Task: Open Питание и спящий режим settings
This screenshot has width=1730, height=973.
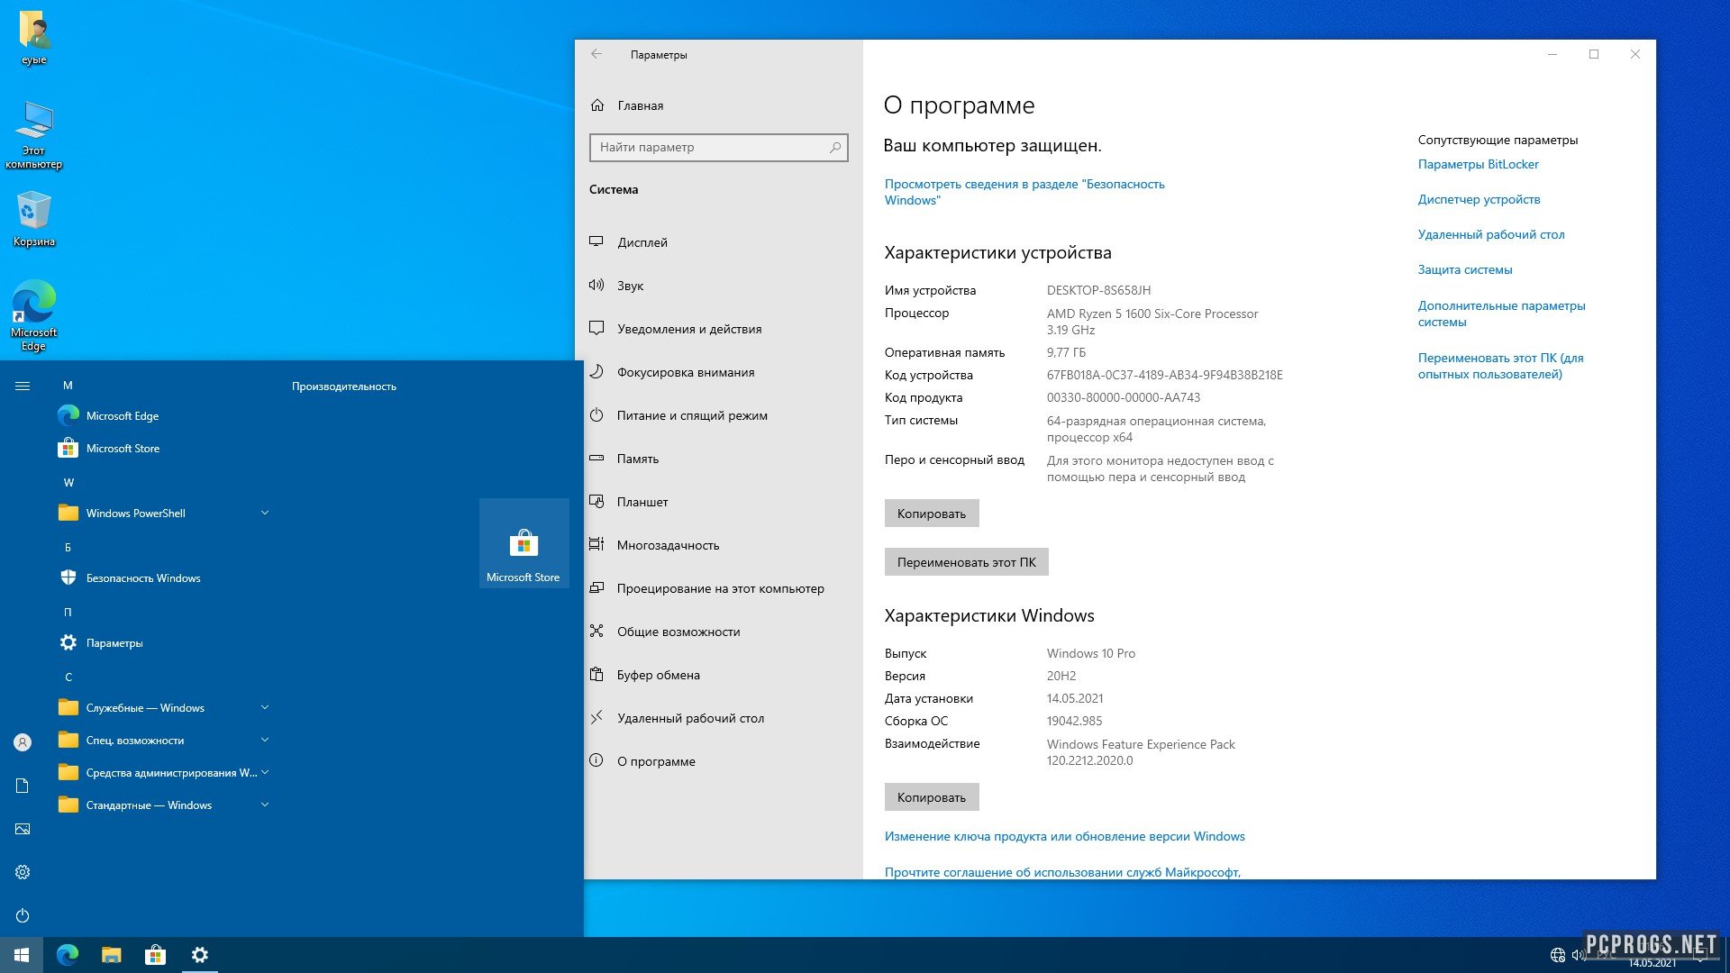Action: pos(719,415)
